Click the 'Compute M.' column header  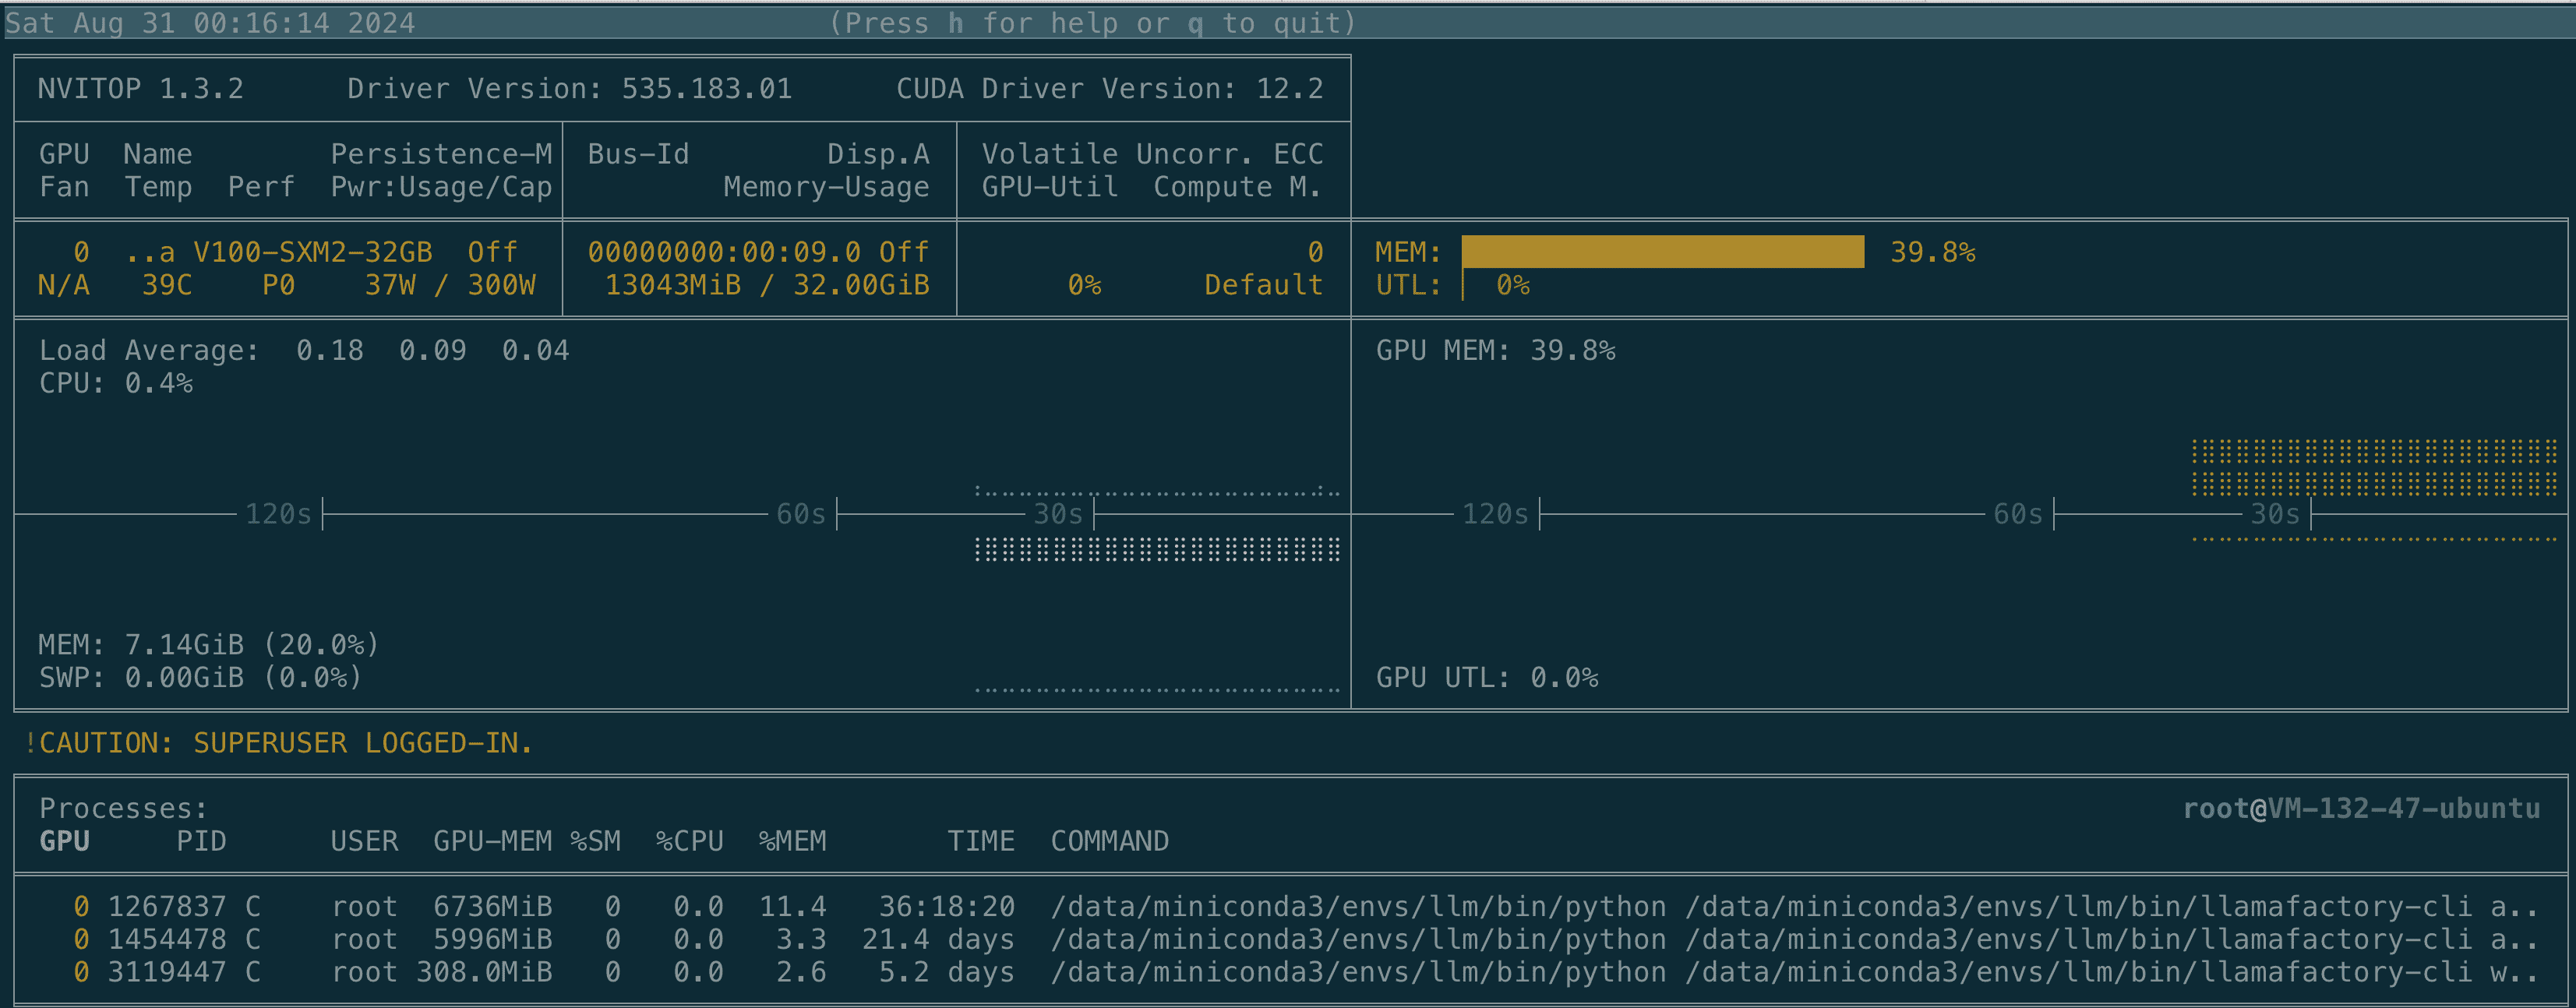(1237, 187)
